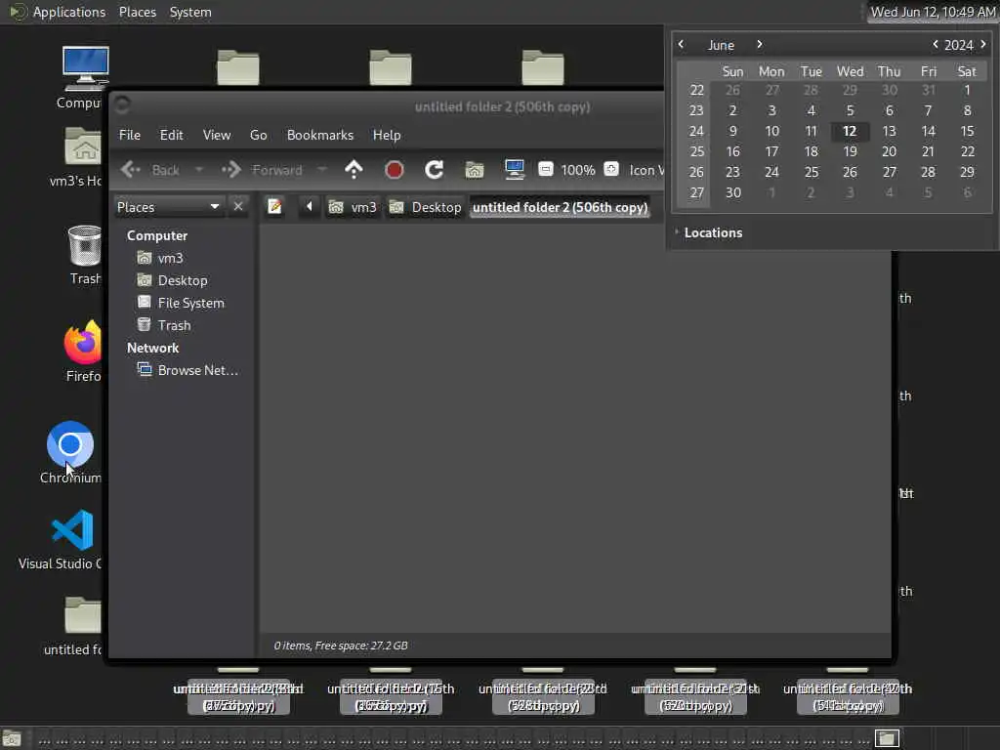Go to next year in calendar
The height and width of the screenshot is (750, 1000).
(x=982, y=44)
